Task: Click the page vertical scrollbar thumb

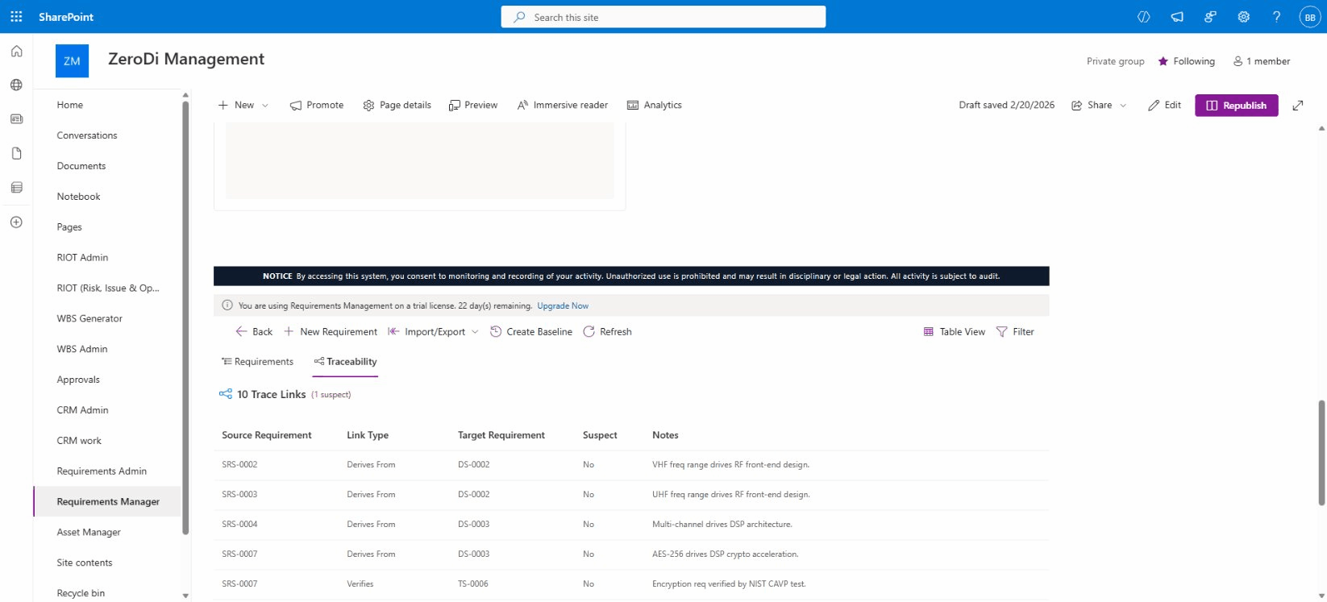Action: point(1321,453)
